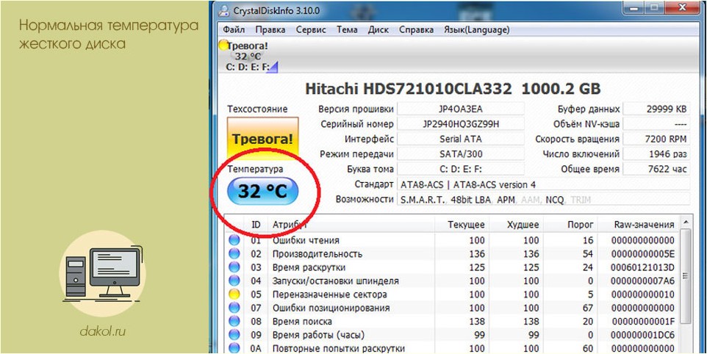Screen dimensions: 707x354
Task: Open the Диск menu
Action: (378, 29)
